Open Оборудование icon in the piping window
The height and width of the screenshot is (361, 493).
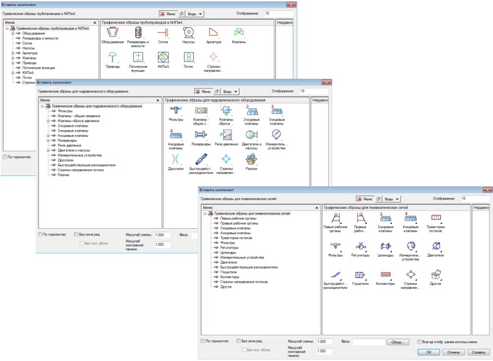point(113,32)
